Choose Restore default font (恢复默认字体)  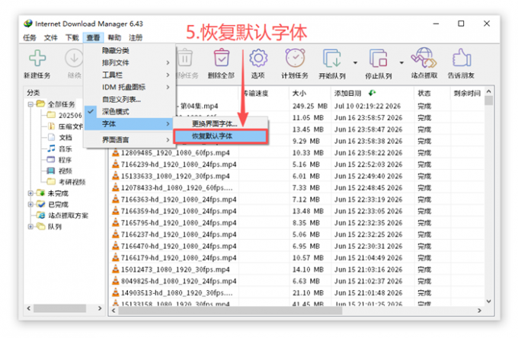click(220, 136)
